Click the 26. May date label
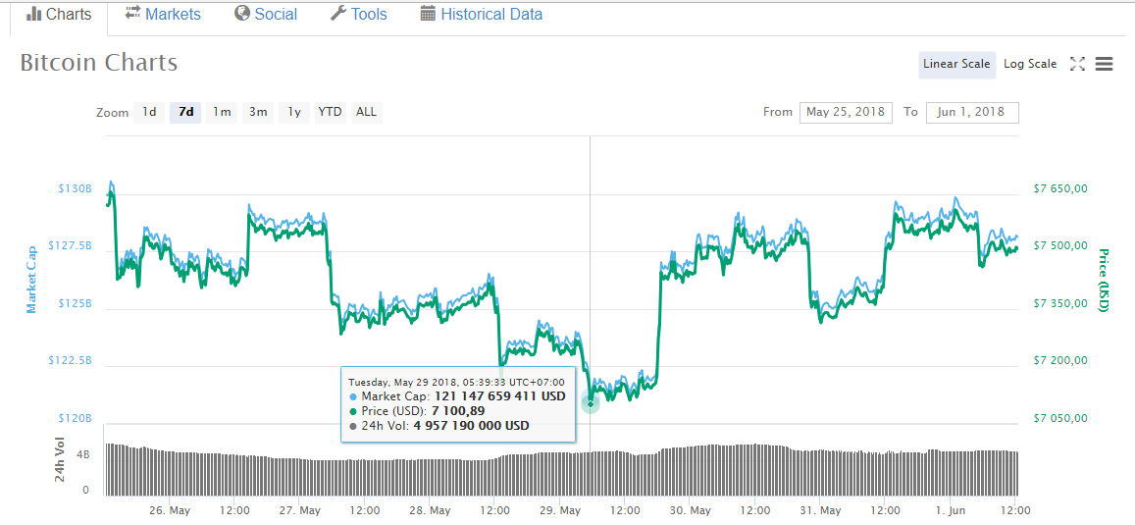Image resolution: width=1135 pixels, height=525 pixels. [x=170, y=510]
